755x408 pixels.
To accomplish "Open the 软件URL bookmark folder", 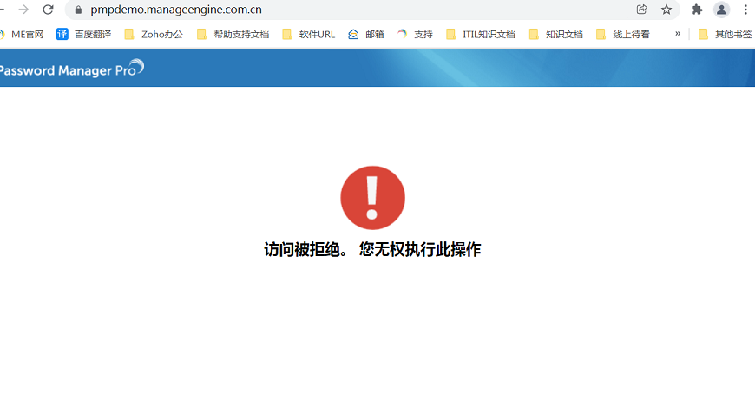I will click(309, 34).
